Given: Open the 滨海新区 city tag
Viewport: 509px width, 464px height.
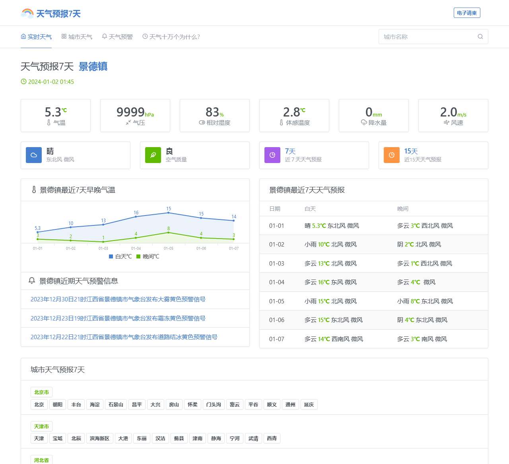Looking at the screenshot, I should click(x=99, y=438).
